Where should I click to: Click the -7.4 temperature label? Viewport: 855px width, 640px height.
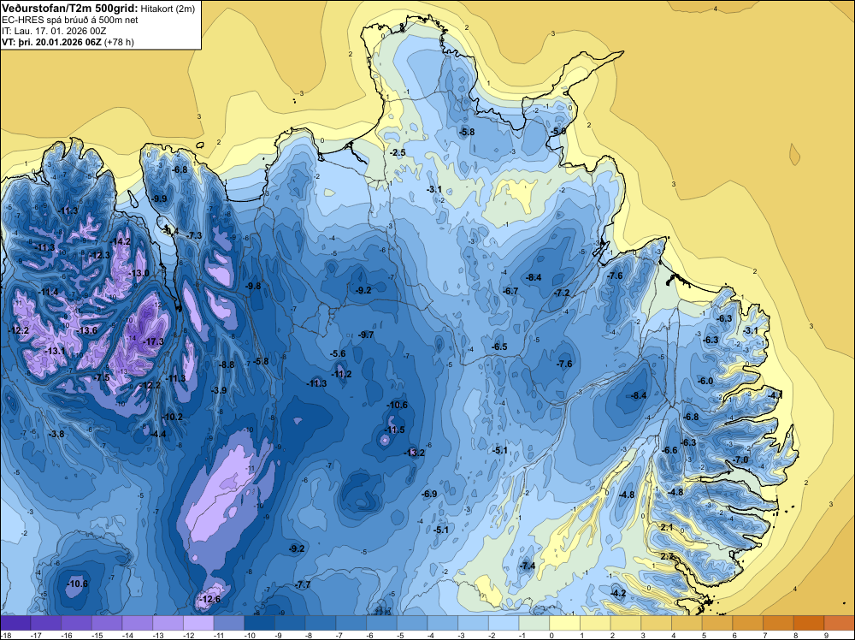click(x=528, y=566)
